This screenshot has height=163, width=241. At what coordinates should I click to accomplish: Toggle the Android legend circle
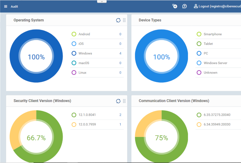click(74, 34)
